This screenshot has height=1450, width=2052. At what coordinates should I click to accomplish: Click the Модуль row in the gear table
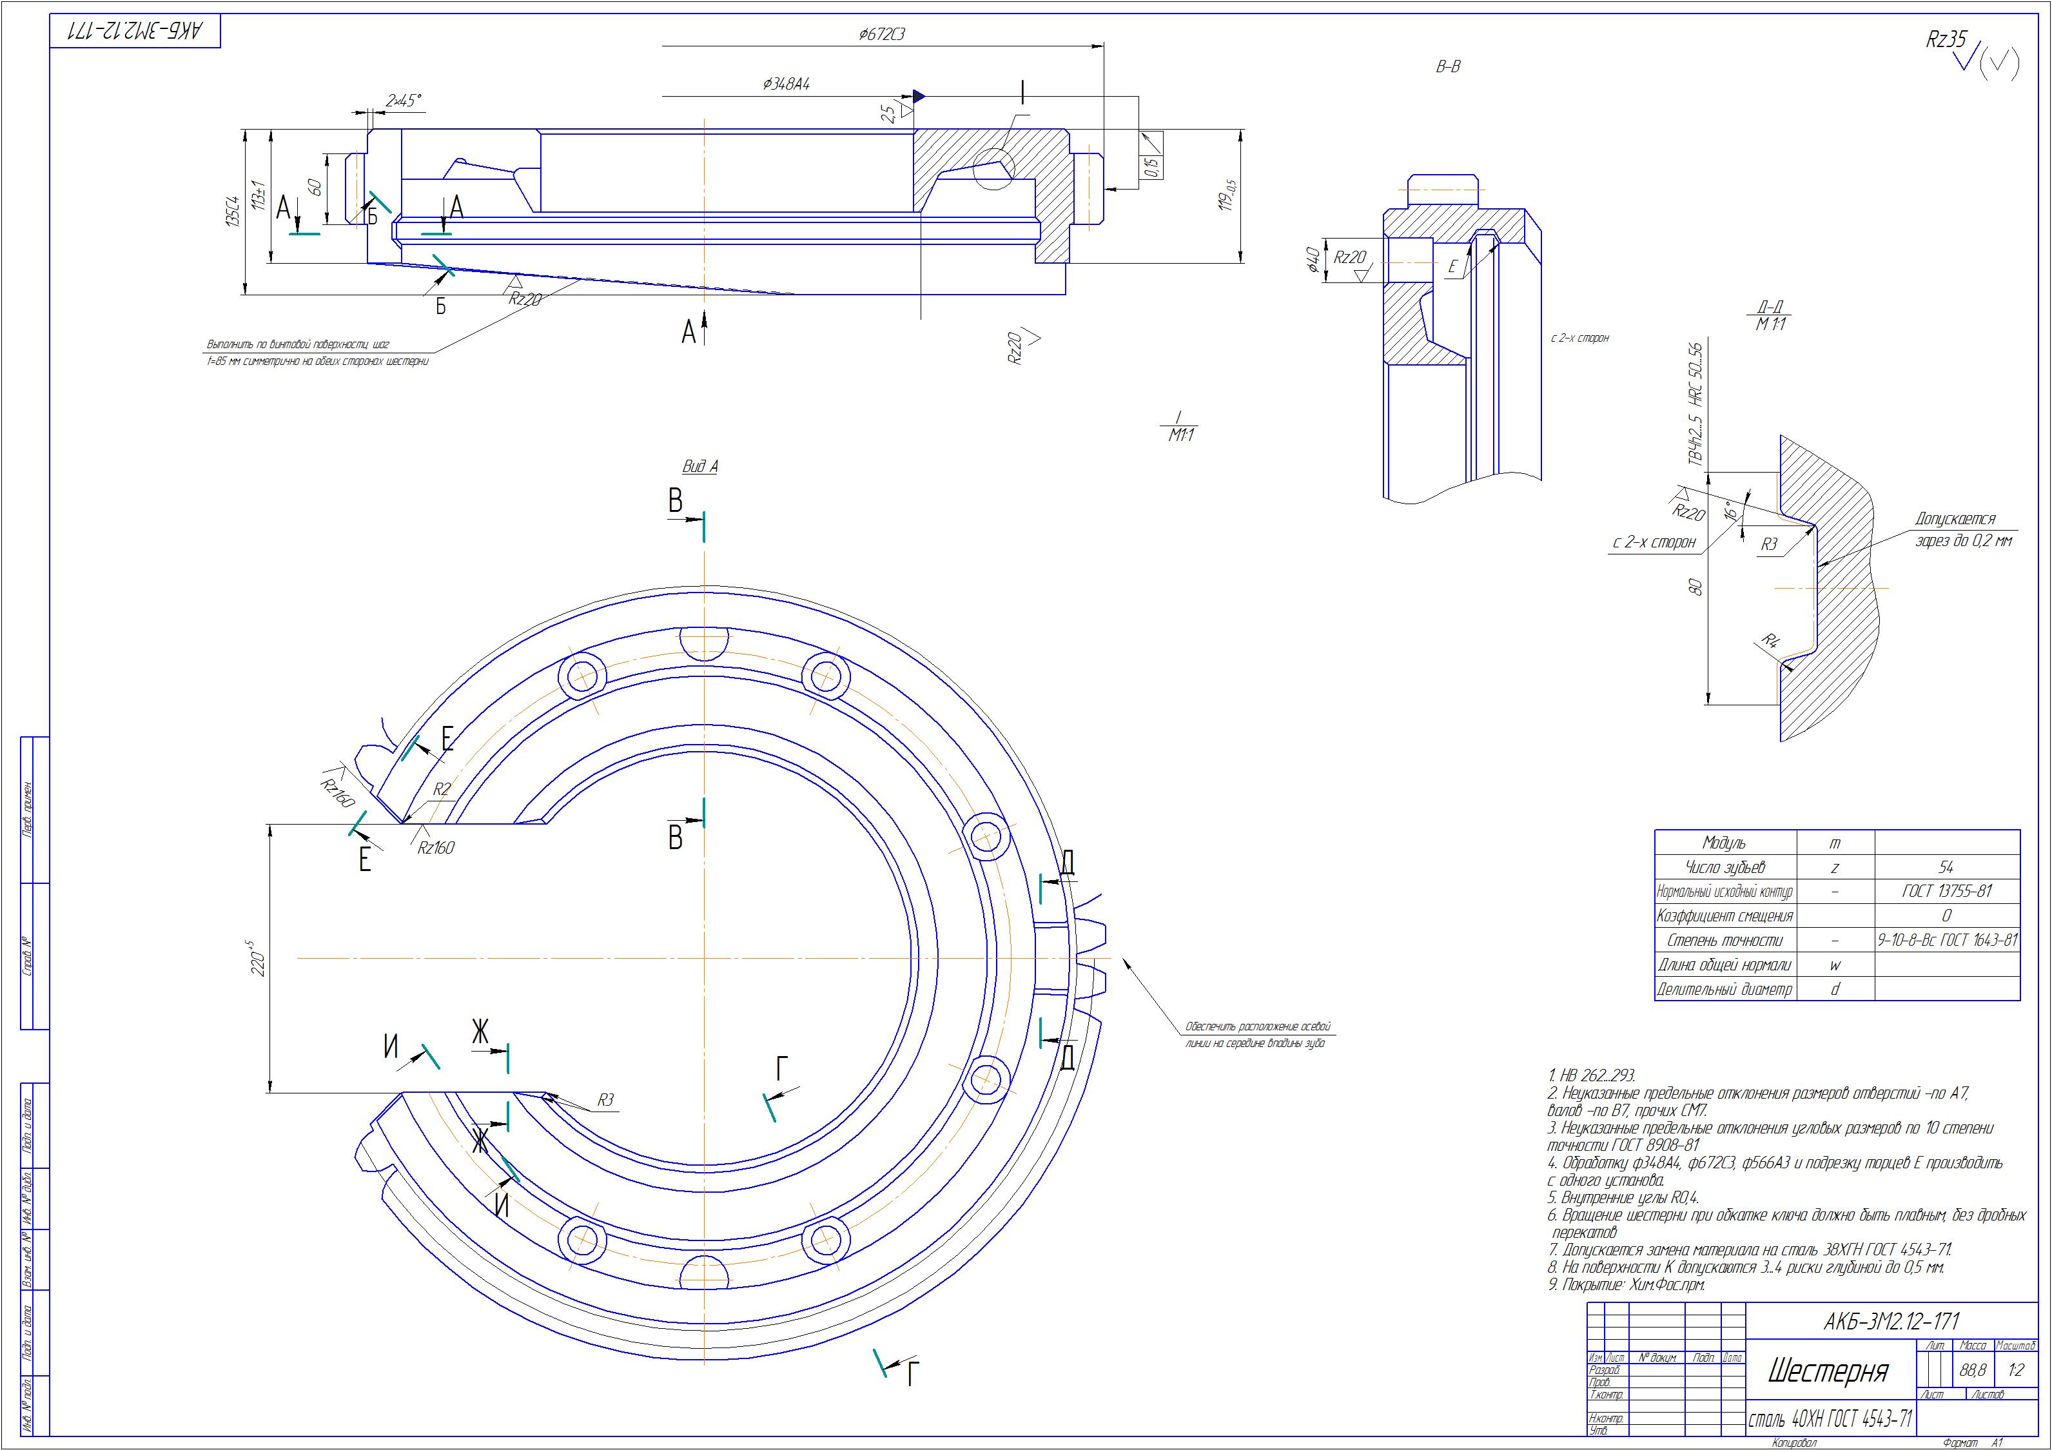[1724, 843]
